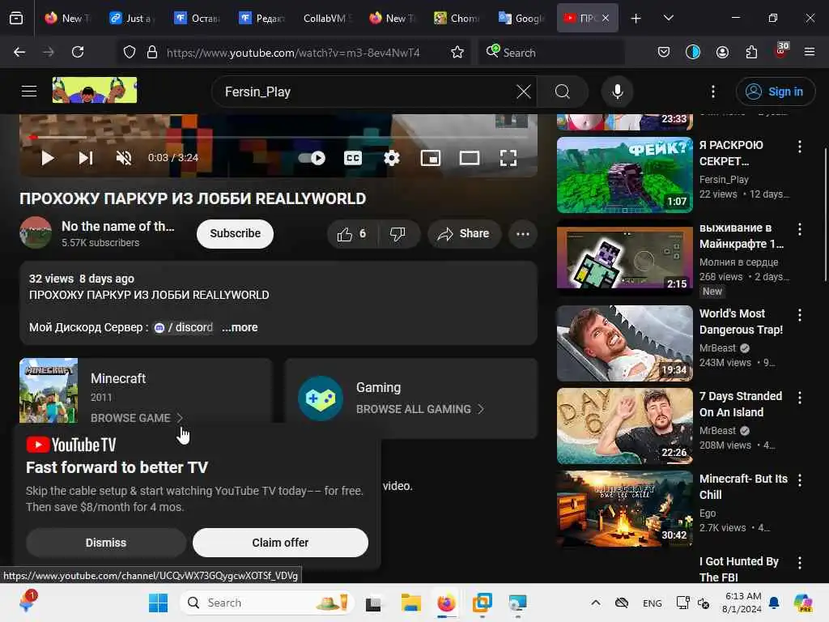The height and width of the screenshot is (622, 829).
Task: Browse the Minecraft game page
Action: click(136, 418)
